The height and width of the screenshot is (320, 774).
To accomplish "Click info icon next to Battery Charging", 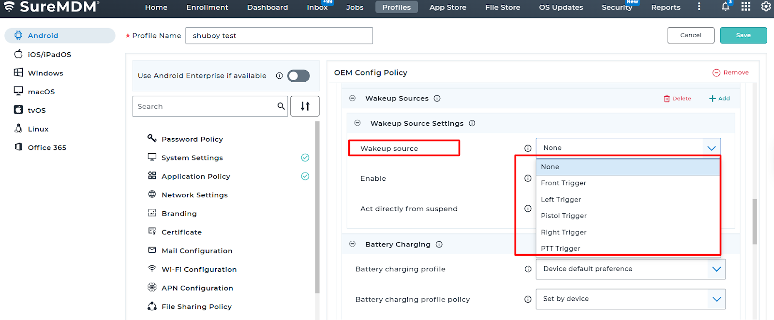I will [439, 245].
